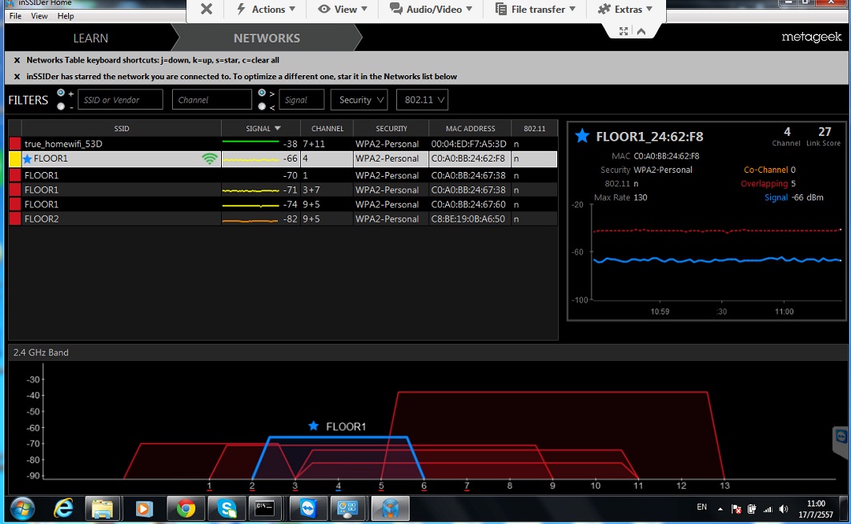
Task: Open Google Chrome from taskbar
Action: (185, 509)
